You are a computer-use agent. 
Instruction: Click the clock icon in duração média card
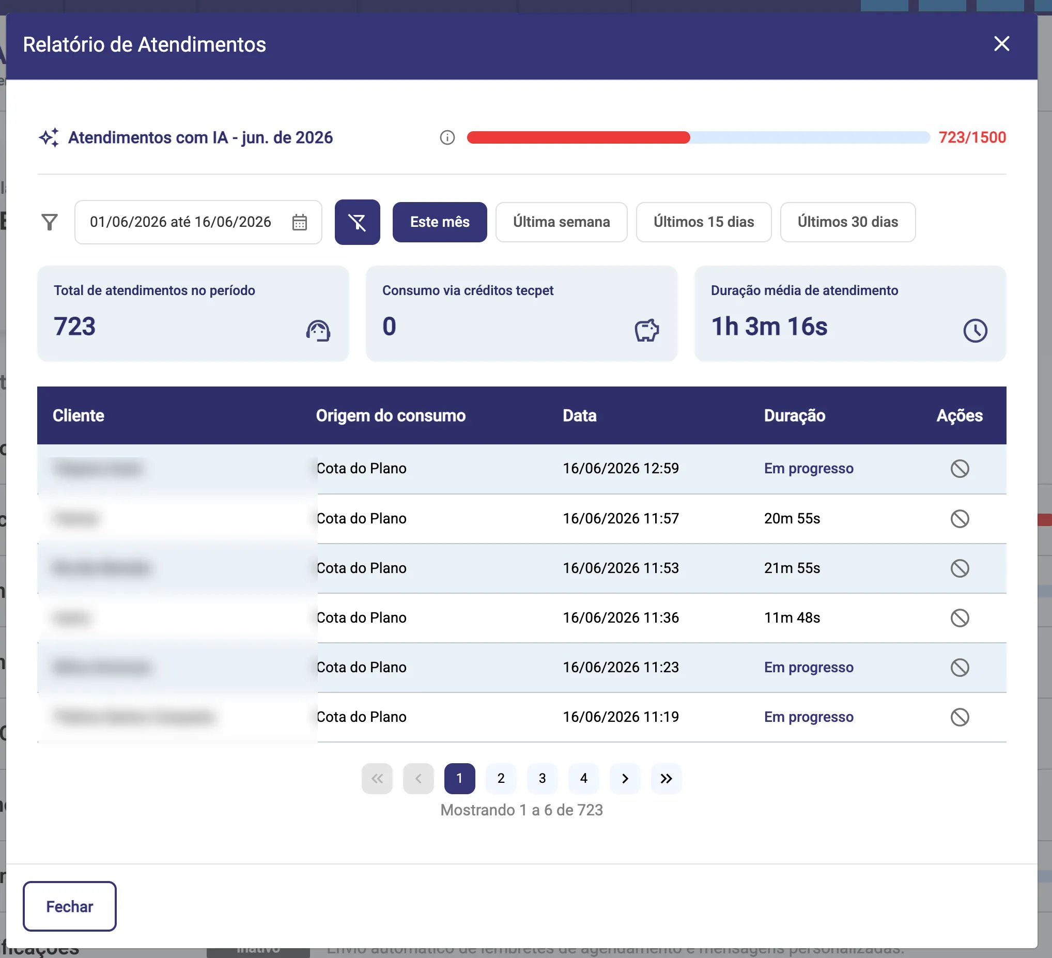click(975, 331)
